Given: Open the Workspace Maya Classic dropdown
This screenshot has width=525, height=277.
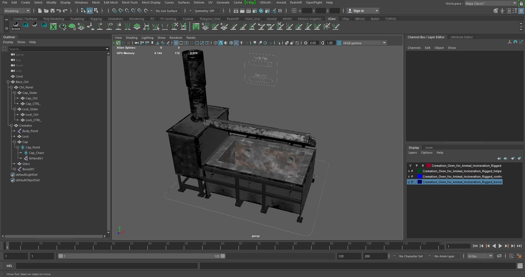Looking at the screenshot, I should pyautogui.click(x=491, y=4).
